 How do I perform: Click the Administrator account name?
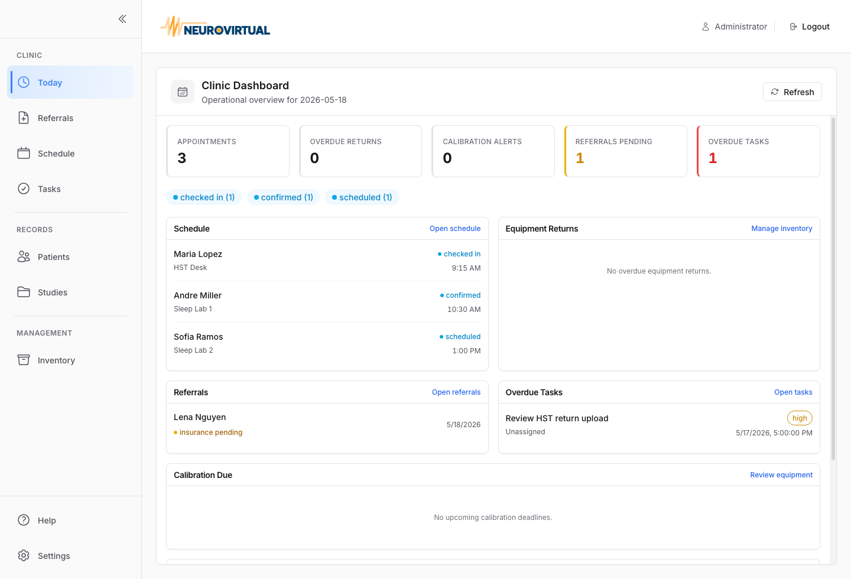pyautogui.click(x=740, y=27)
